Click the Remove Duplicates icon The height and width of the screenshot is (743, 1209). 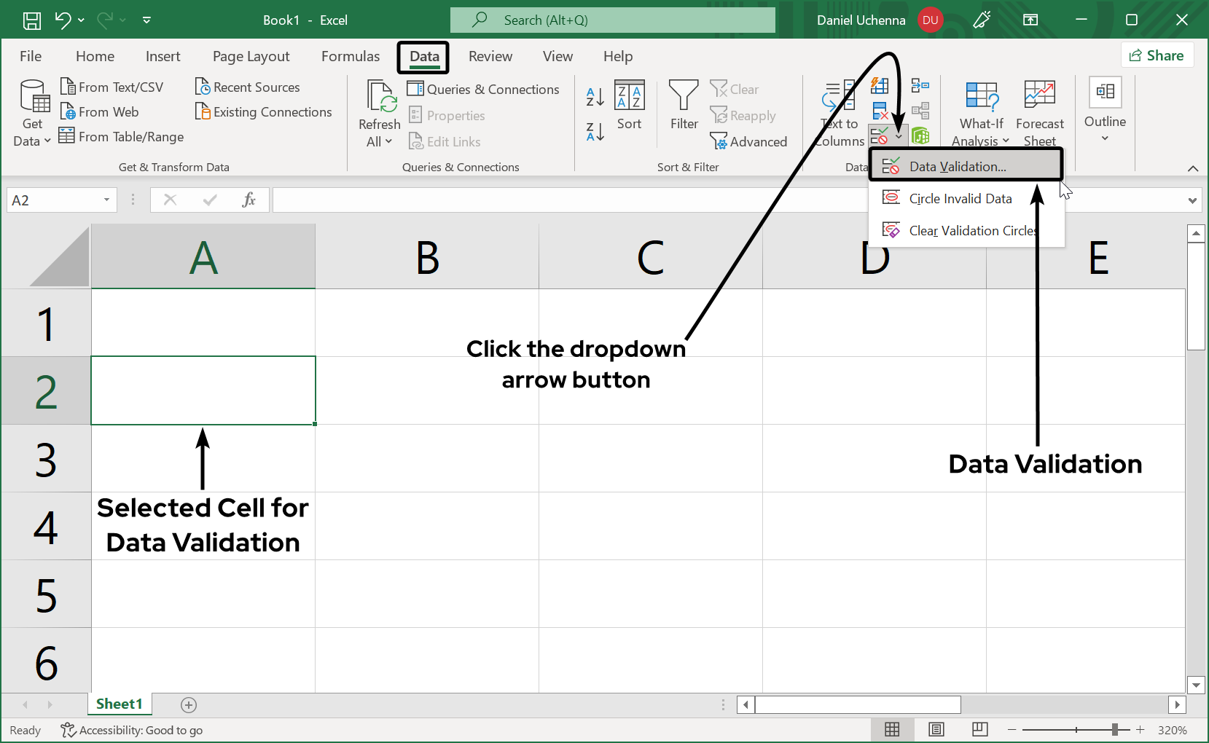(880, 111)
